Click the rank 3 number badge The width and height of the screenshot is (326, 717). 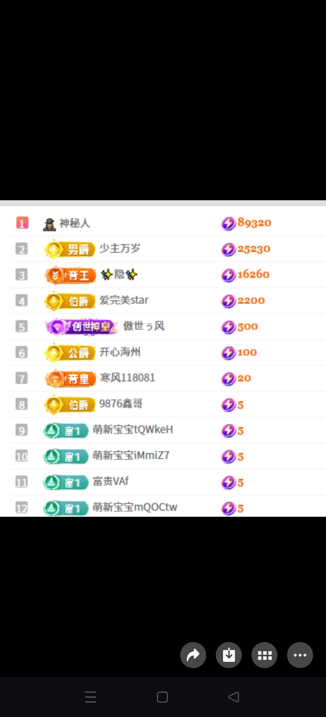[x=22, y=275]
